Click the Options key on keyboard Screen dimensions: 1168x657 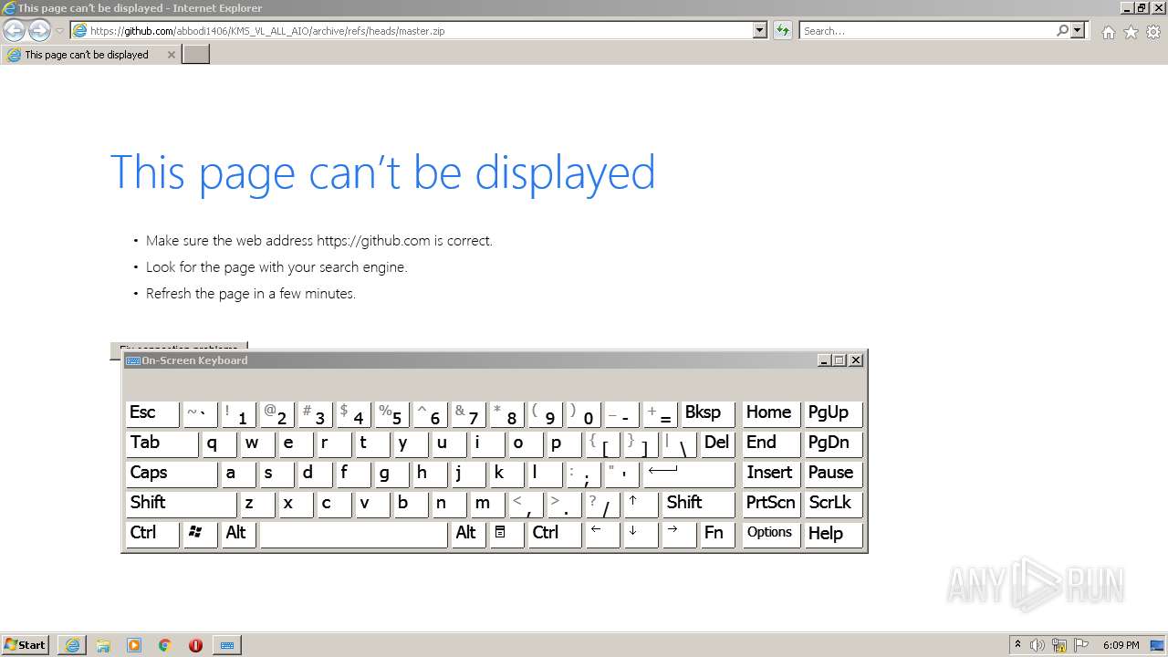click(771, 533)
